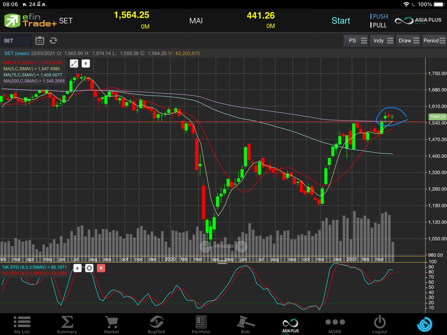The width and height of the screenshot is (447, 335).
Task: Tap the 08:06 clock in the status bar
Action: click(x=10, y=4)
